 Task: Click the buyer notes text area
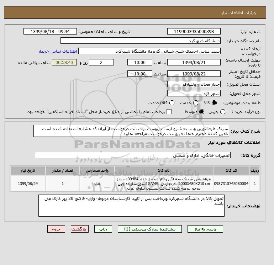(x=131, y=206)
